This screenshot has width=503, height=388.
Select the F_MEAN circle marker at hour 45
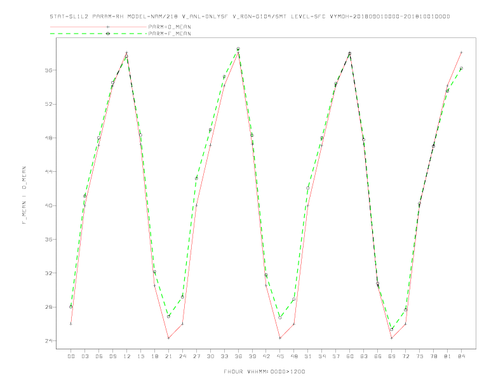280,318
